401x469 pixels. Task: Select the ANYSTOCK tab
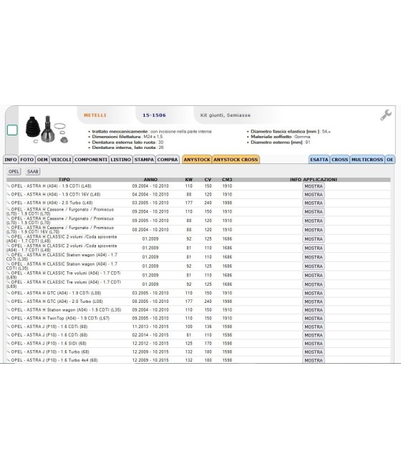click(197, 160)
